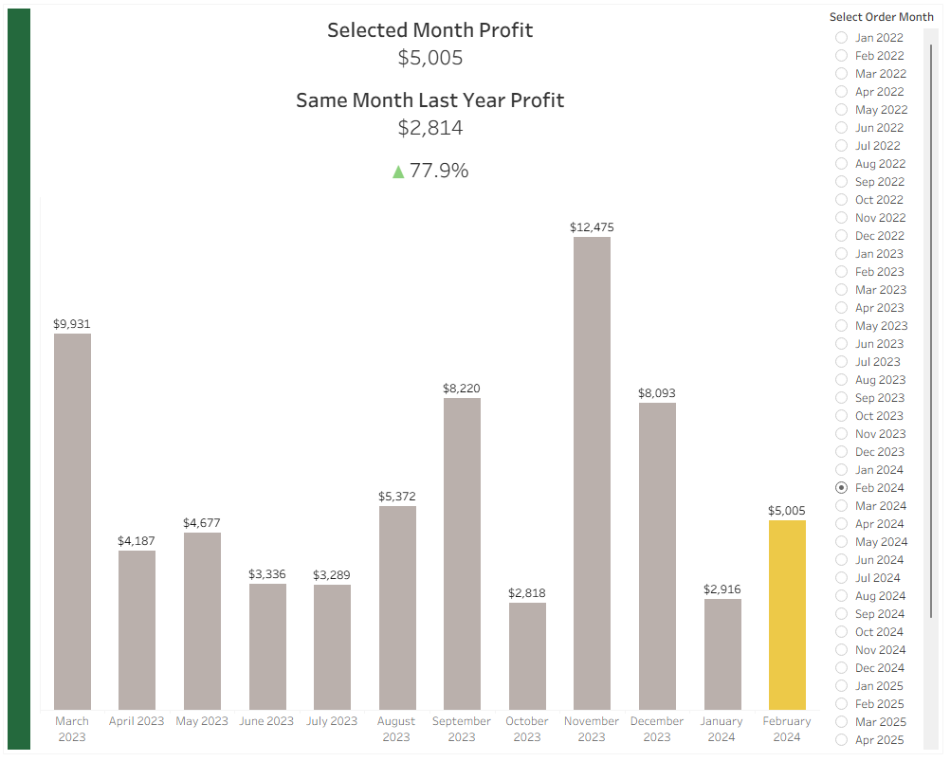Click the November 2023 profit bar
The image size is (950, 761).
(x=592, y=474)
